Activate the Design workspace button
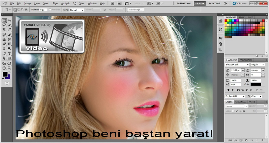The height and width of the screenshot is (143, 269). 200,3
